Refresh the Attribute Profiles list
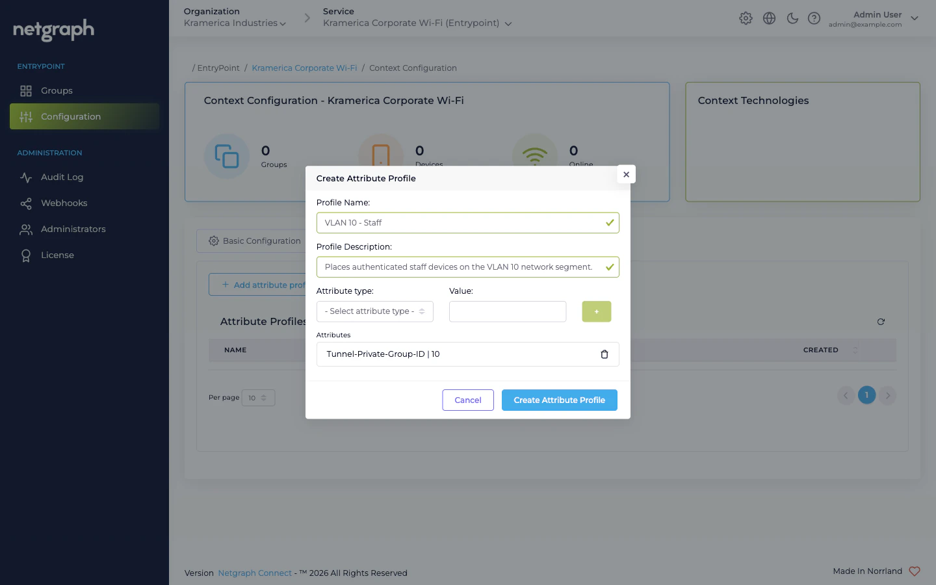 click(x=881, y=322)
